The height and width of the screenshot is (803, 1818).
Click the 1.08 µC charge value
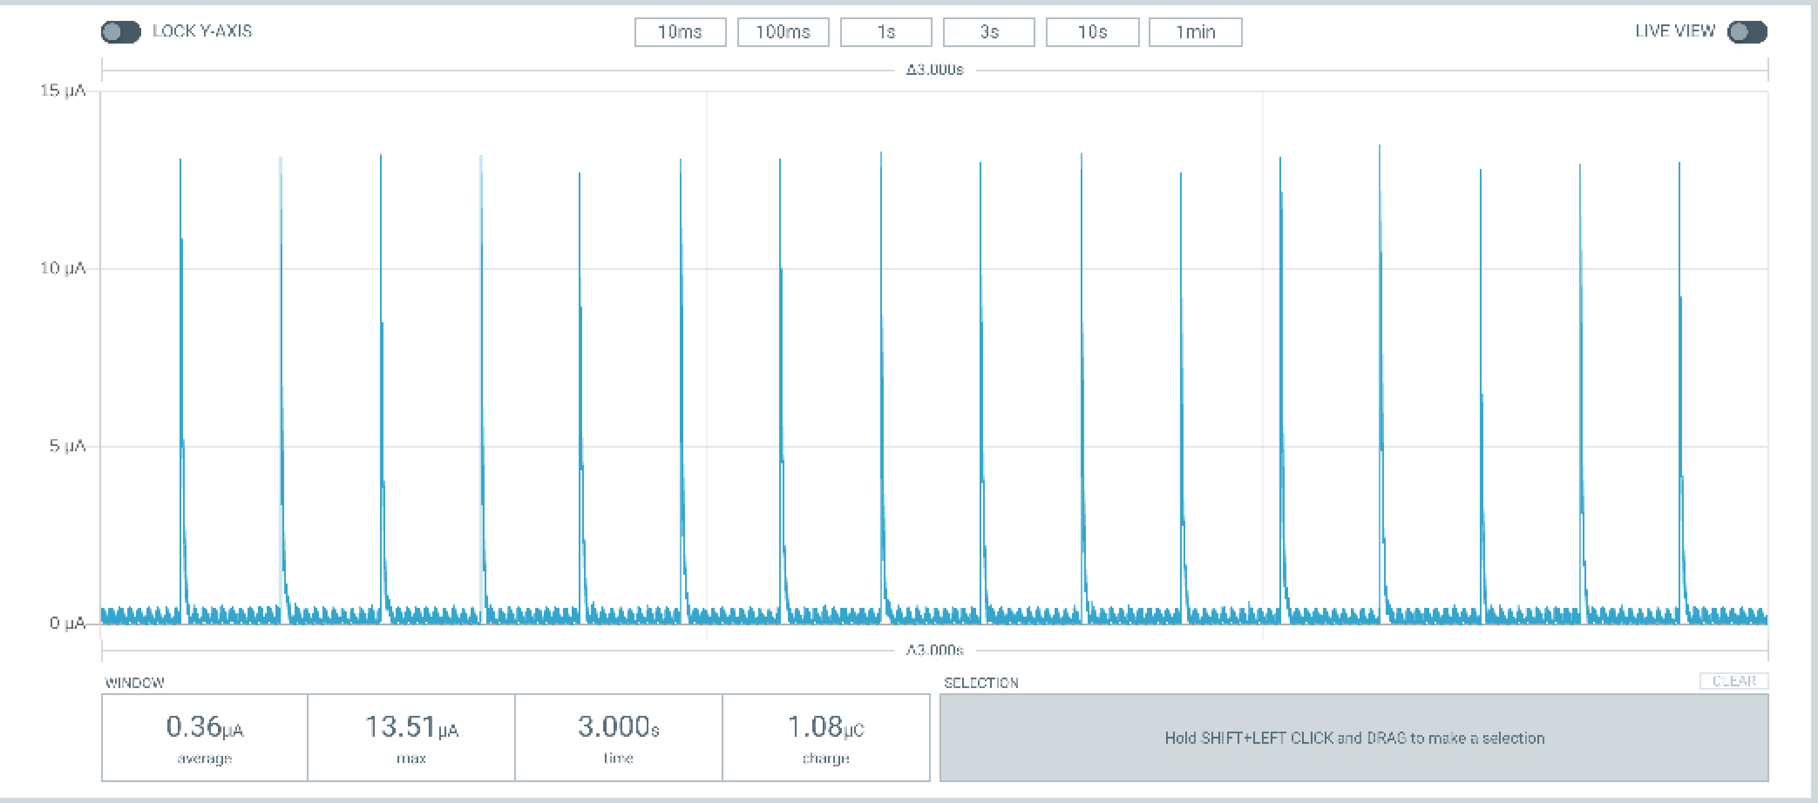[x=826, y=727]
